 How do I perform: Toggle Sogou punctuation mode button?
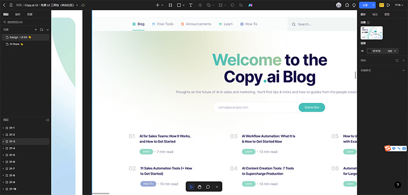(399, 148)
